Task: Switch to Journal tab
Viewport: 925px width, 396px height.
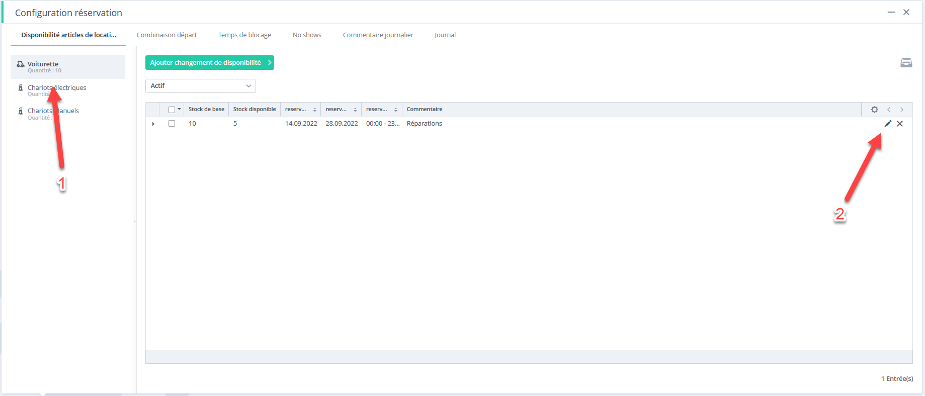Action: [445, 35]
